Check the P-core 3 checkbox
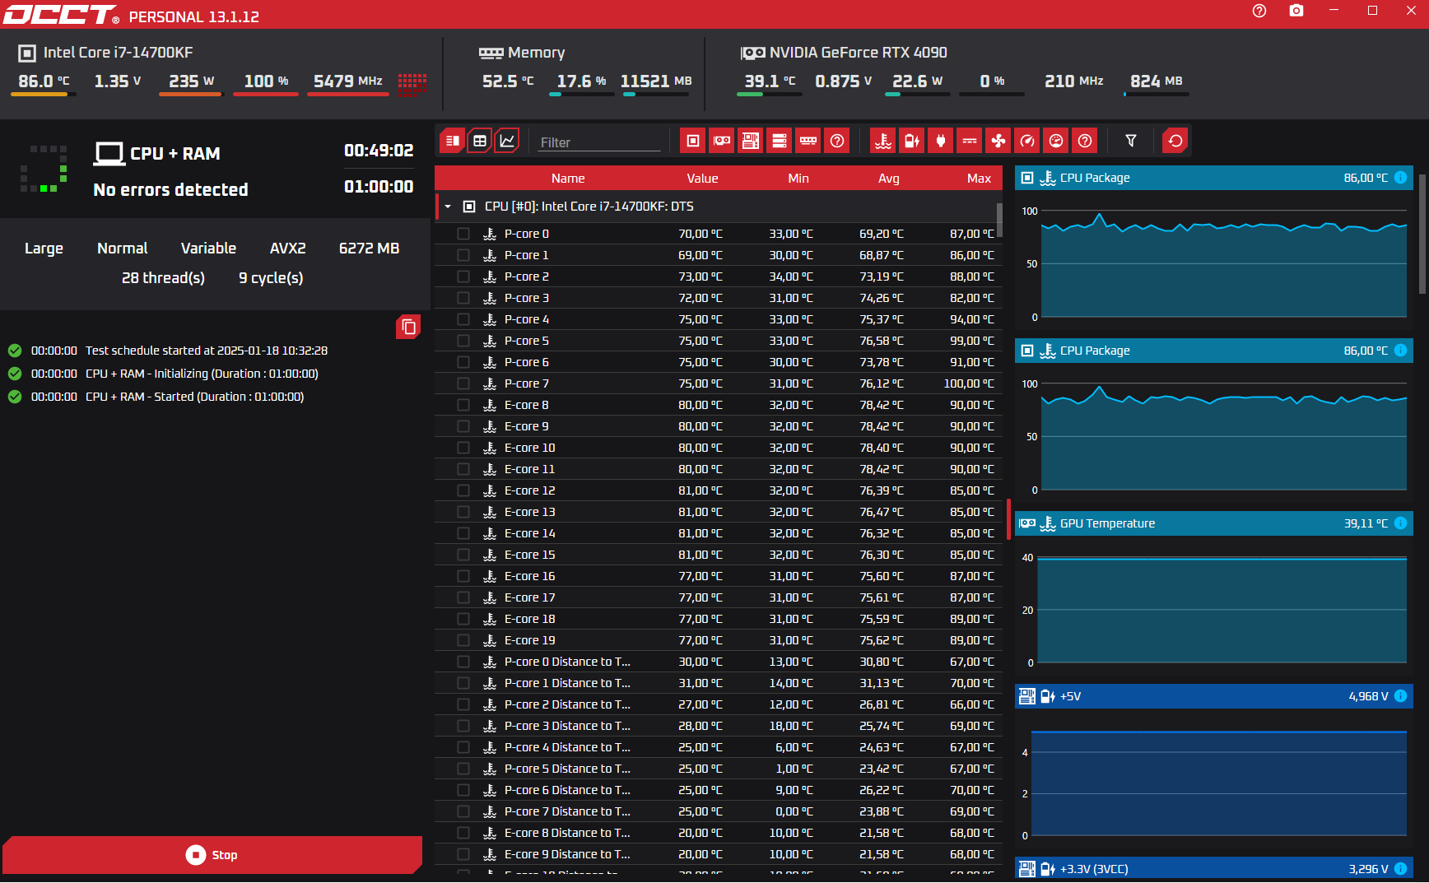This screenshot has width=1429, height=883. pyautogui.click(x=463, y=298)
